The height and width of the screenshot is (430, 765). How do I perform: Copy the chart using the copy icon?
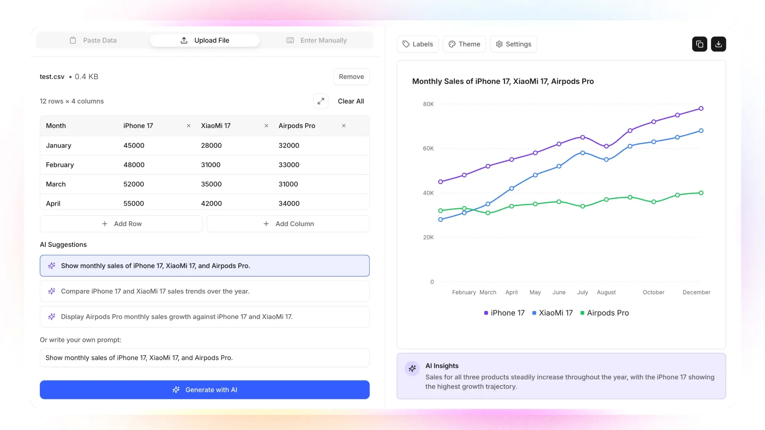699,44
